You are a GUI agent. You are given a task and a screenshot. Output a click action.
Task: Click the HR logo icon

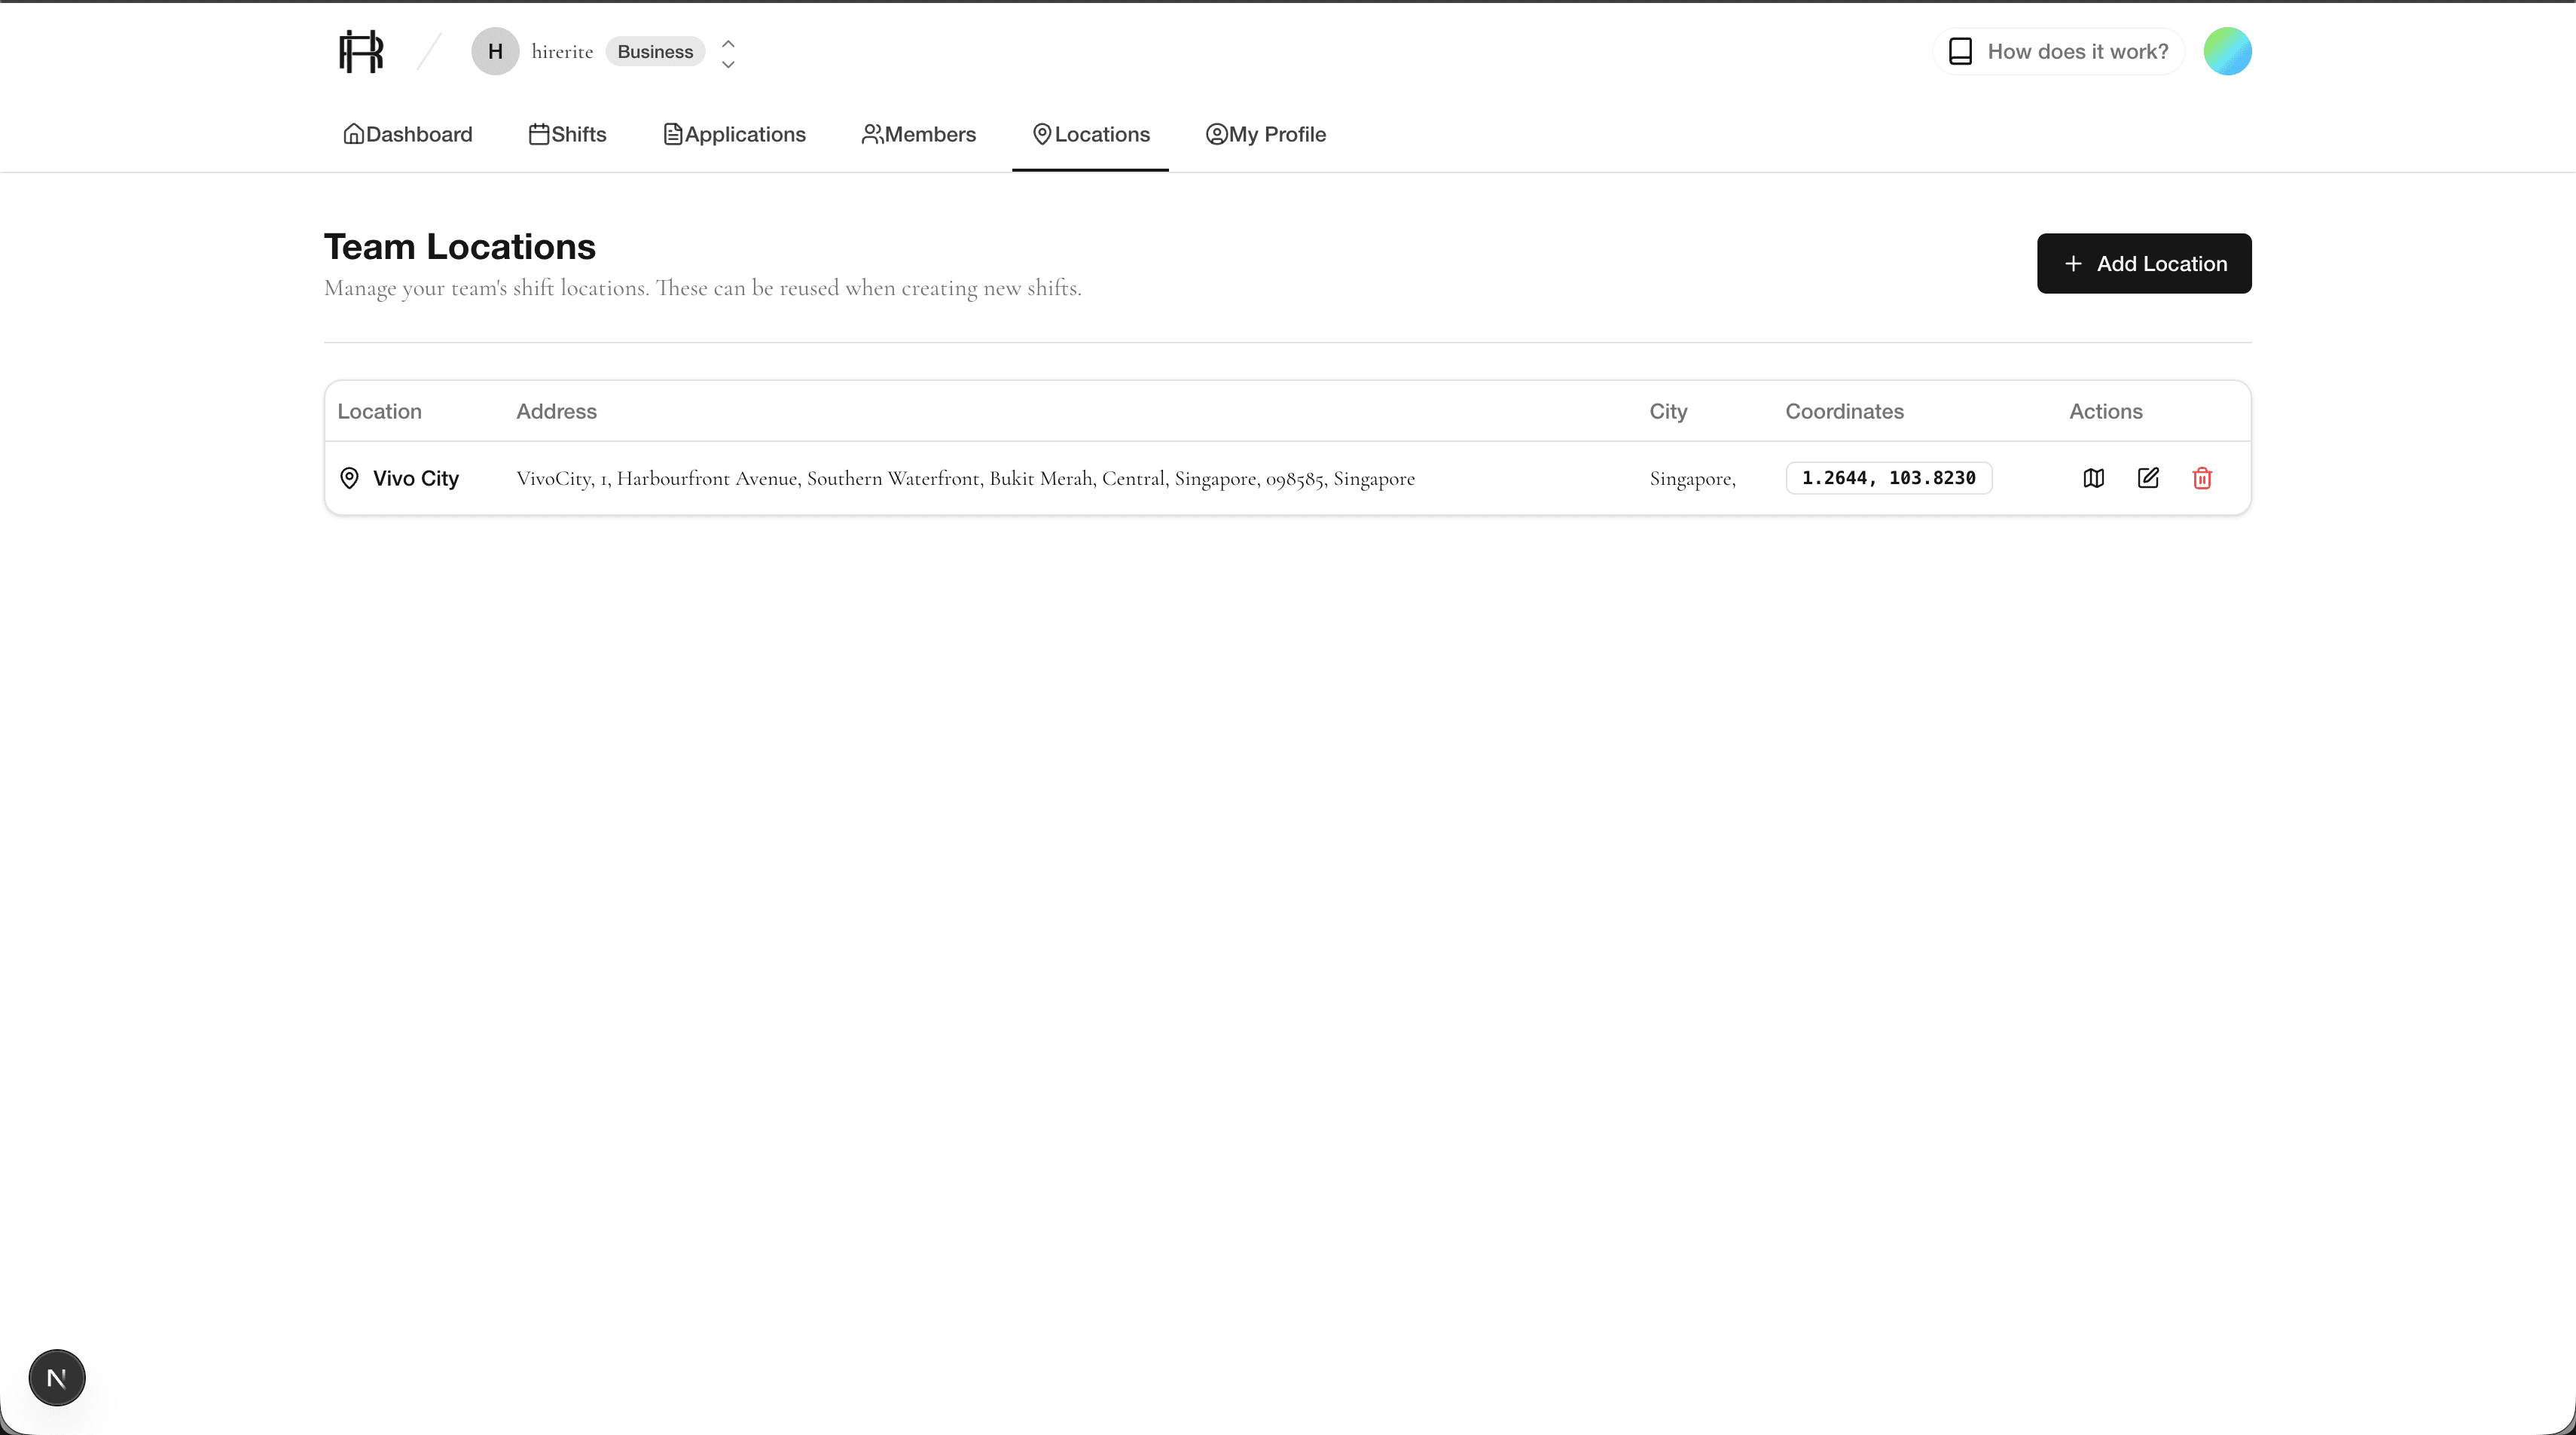point(361,52)
